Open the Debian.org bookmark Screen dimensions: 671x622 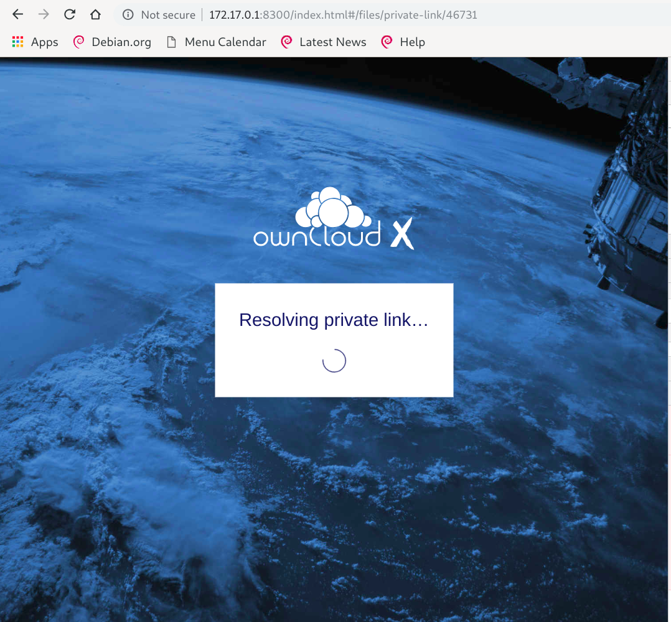point(120,42)
